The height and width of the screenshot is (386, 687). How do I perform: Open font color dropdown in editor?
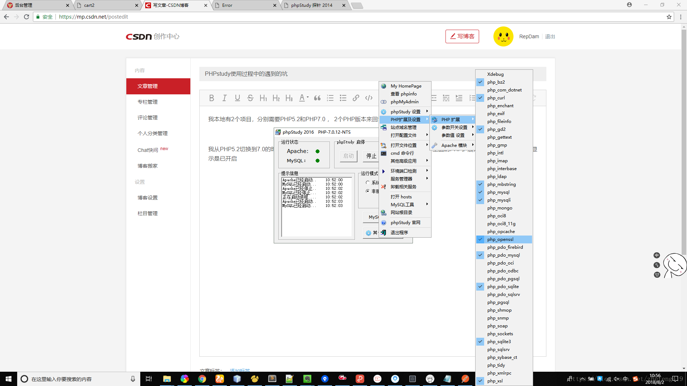(303, 98)
